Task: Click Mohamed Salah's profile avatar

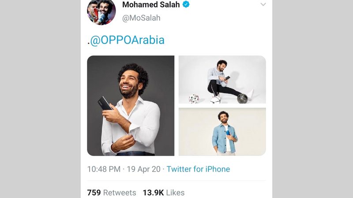Action: click(101, 11)
